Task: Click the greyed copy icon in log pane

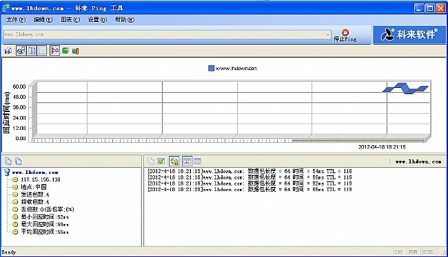Action: (x=151, y=161)
